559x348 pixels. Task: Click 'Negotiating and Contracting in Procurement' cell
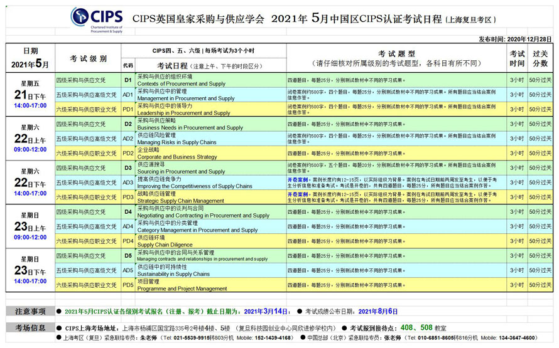[211, 212]
